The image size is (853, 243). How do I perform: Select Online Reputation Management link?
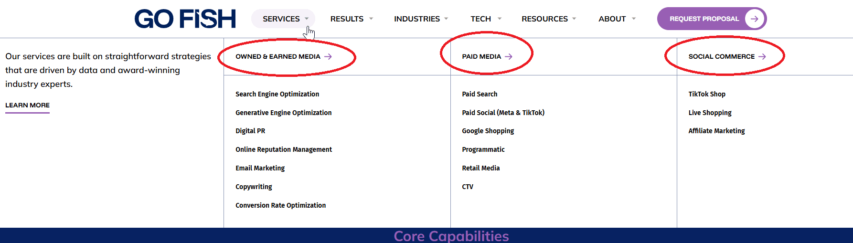(x=283, y=149)
